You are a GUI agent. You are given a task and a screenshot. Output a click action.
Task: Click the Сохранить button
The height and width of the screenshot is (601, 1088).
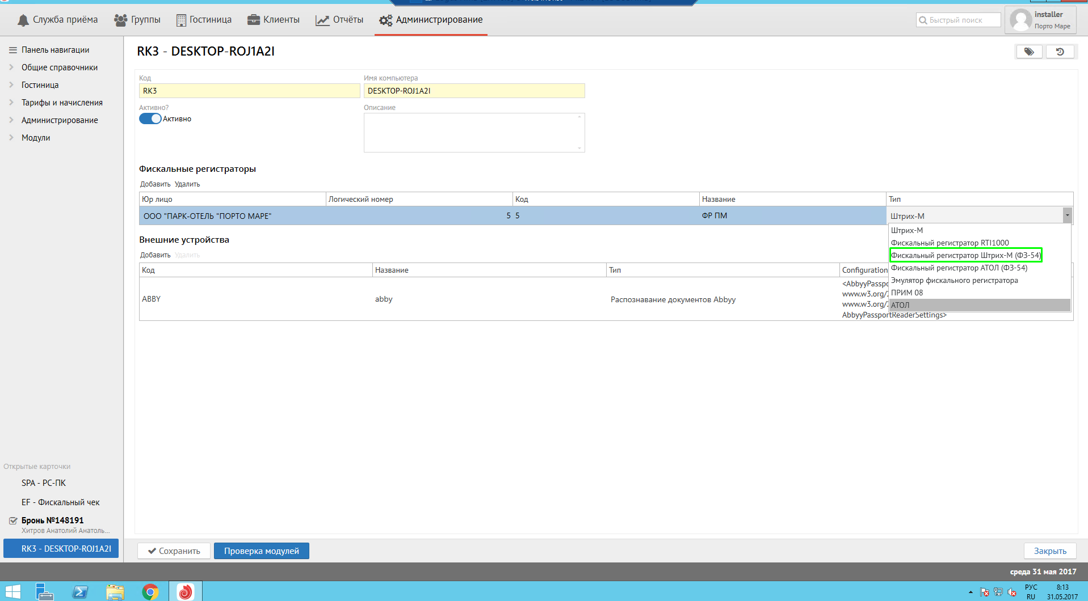click(174, 551)
